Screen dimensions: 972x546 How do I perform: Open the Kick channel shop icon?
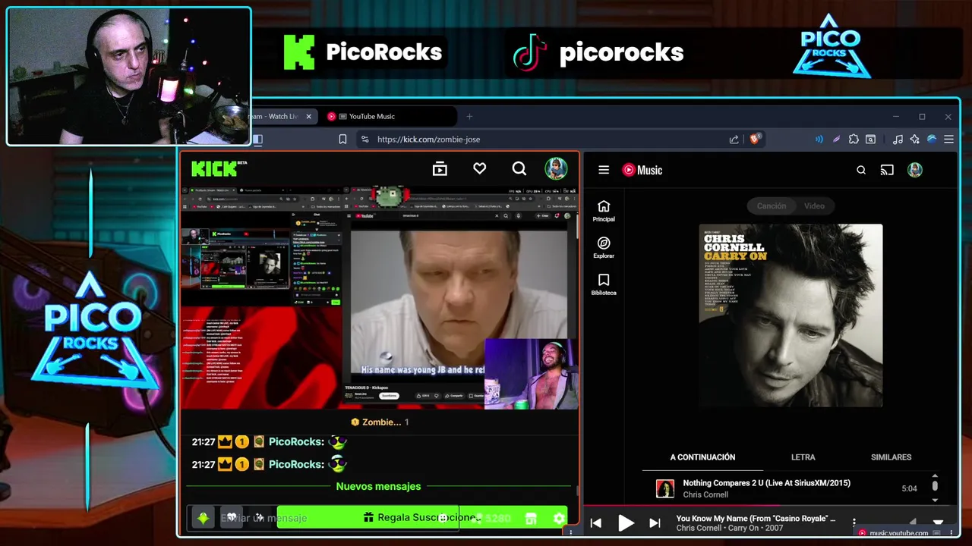click(531, 518)
